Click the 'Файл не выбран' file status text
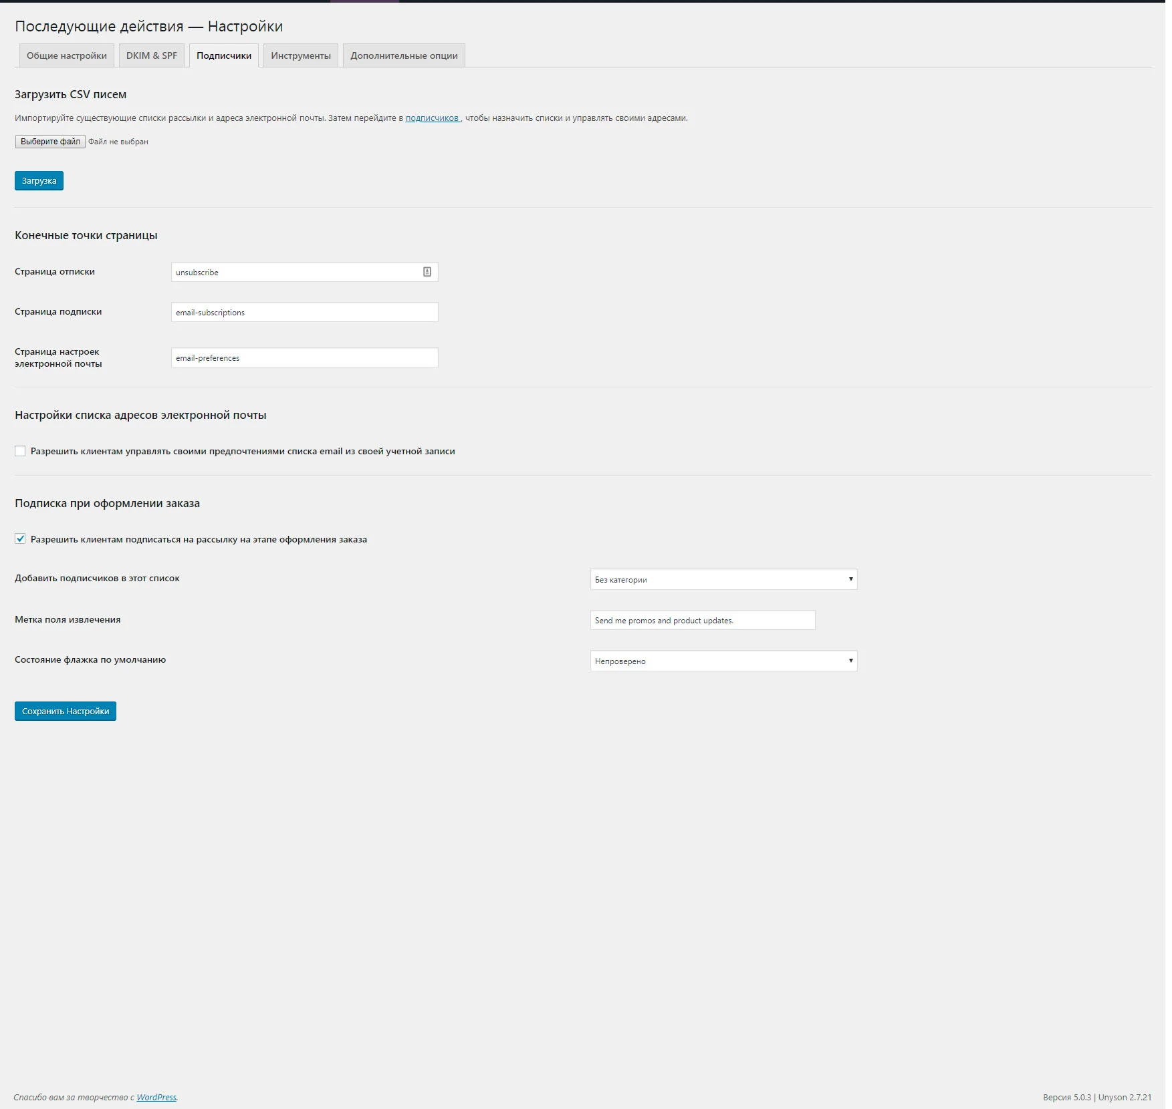 [118, 142]
